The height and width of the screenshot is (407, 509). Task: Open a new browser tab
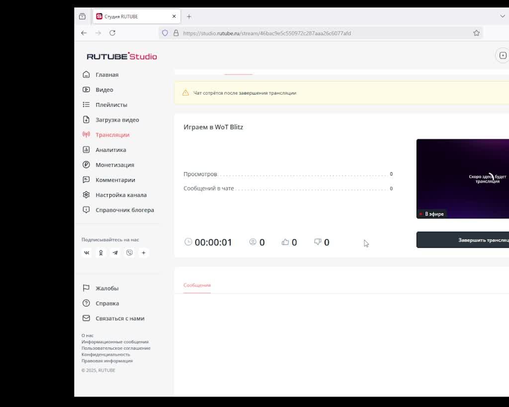coord(189,16)
